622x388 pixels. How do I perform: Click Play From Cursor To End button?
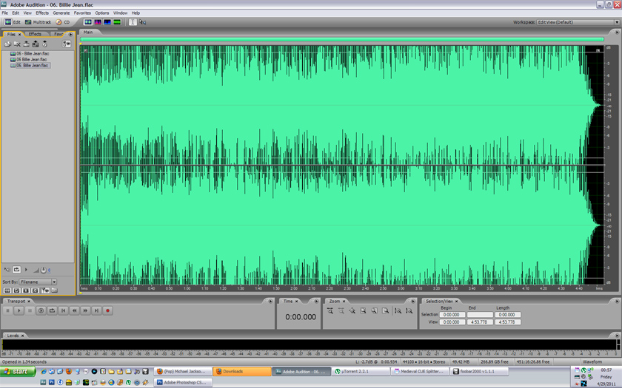click(x=41, y=311)
